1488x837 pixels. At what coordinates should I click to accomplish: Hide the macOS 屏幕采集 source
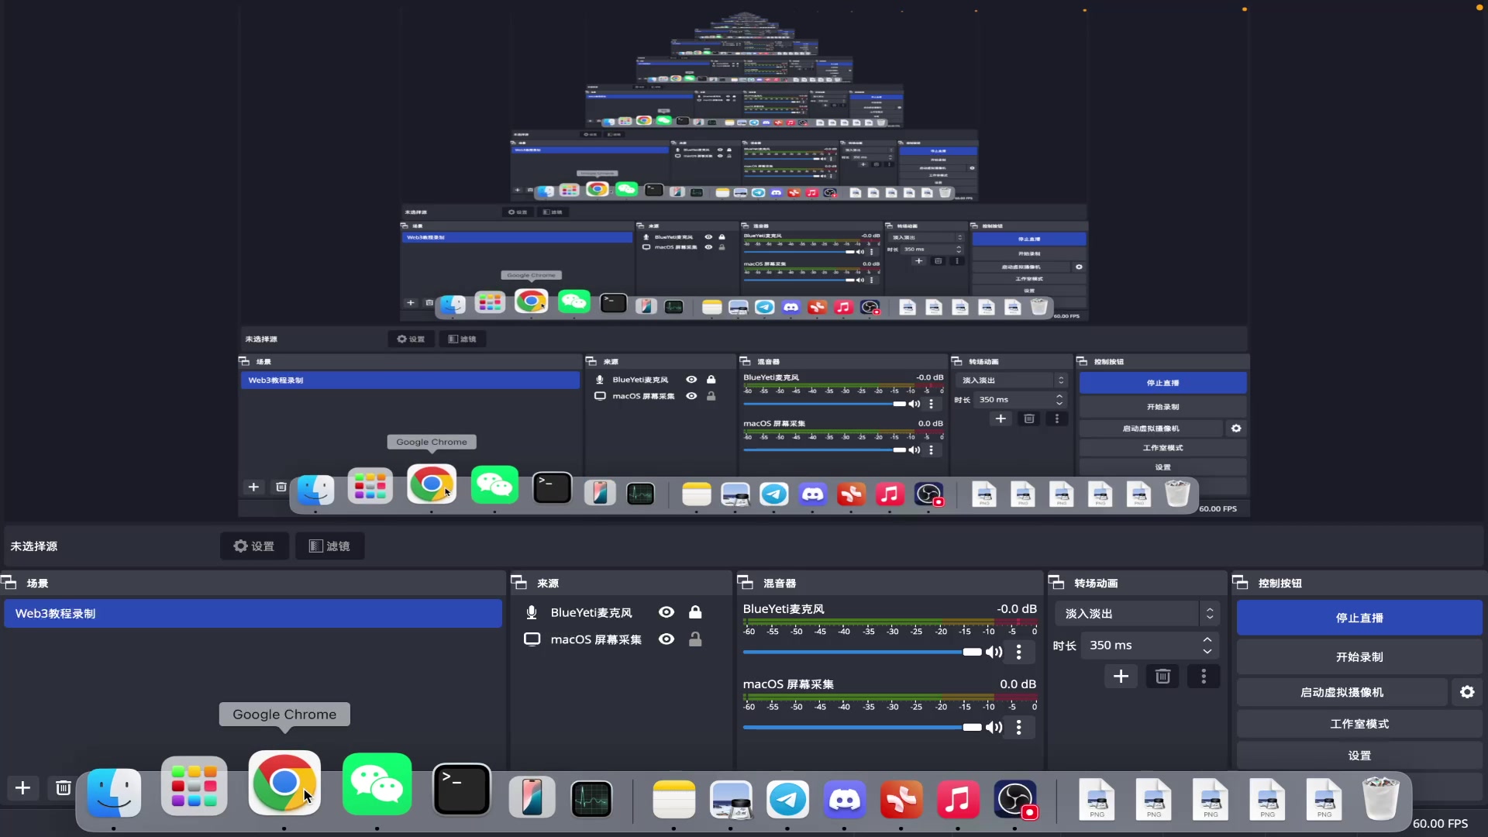click(666, 639)
